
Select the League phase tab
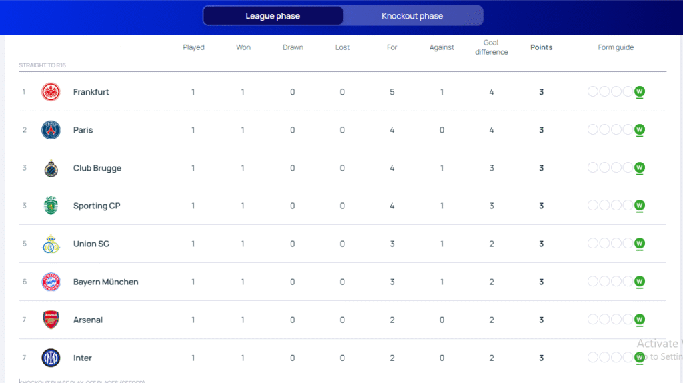click(273, 16)
